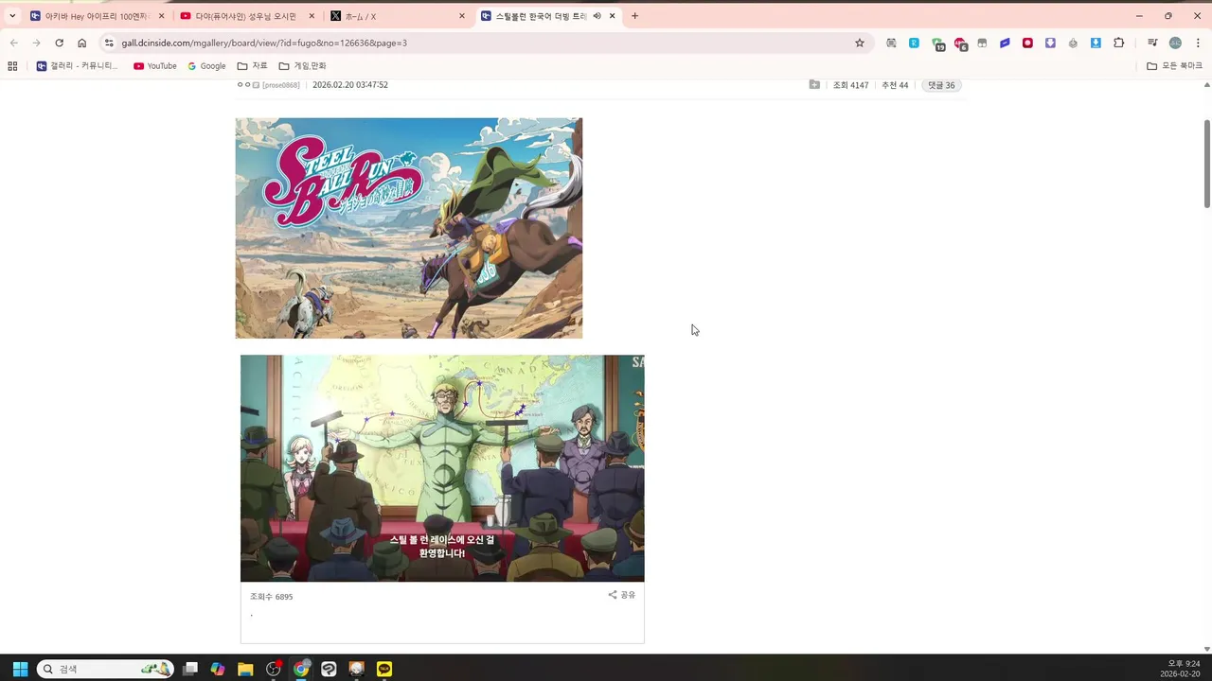Open the Windows Start menu
This screenshot has height=681, width=1212.
20,669
